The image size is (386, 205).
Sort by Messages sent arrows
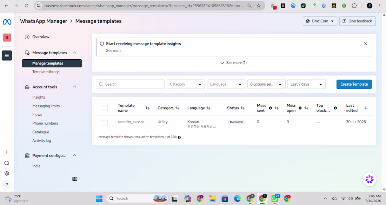(x=277, y=108)
